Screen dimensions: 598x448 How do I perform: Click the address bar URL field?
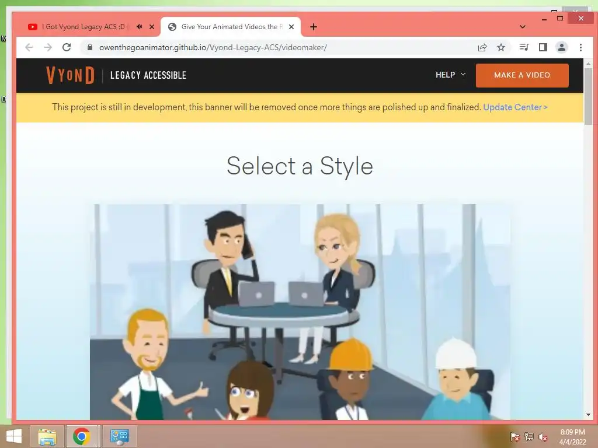click(282, 47)
